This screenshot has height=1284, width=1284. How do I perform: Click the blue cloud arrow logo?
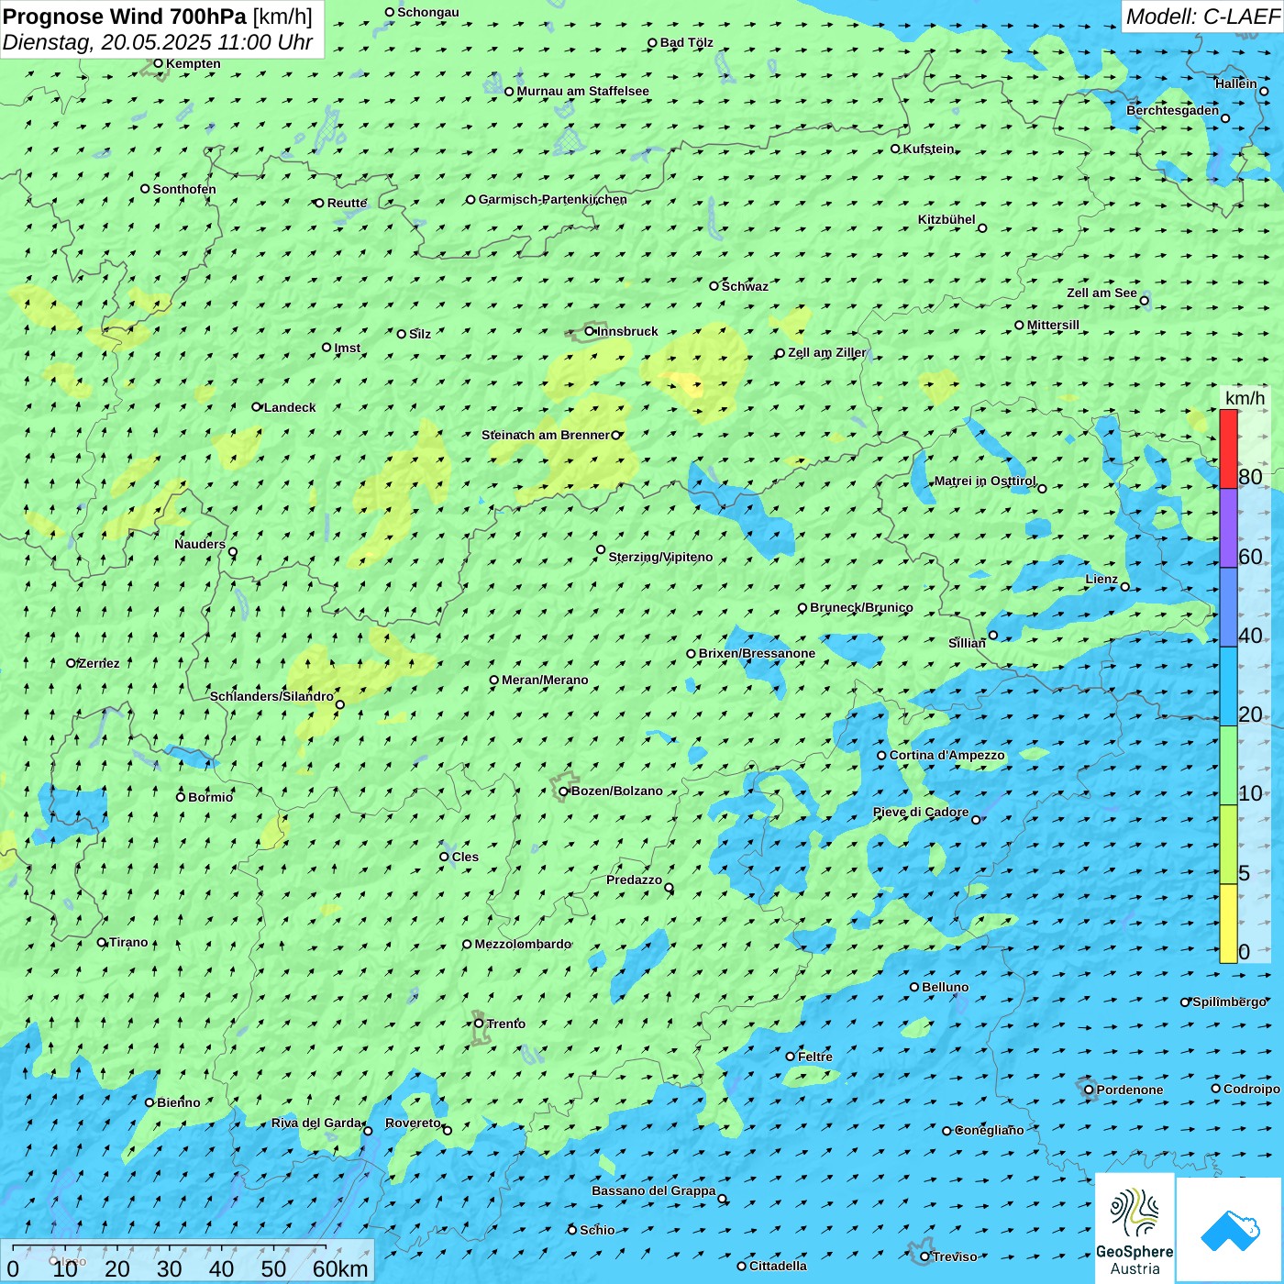1230,1229
